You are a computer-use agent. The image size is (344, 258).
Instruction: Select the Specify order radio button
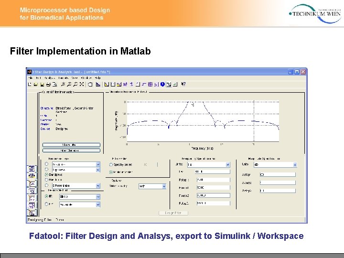[x=111, y=164]
